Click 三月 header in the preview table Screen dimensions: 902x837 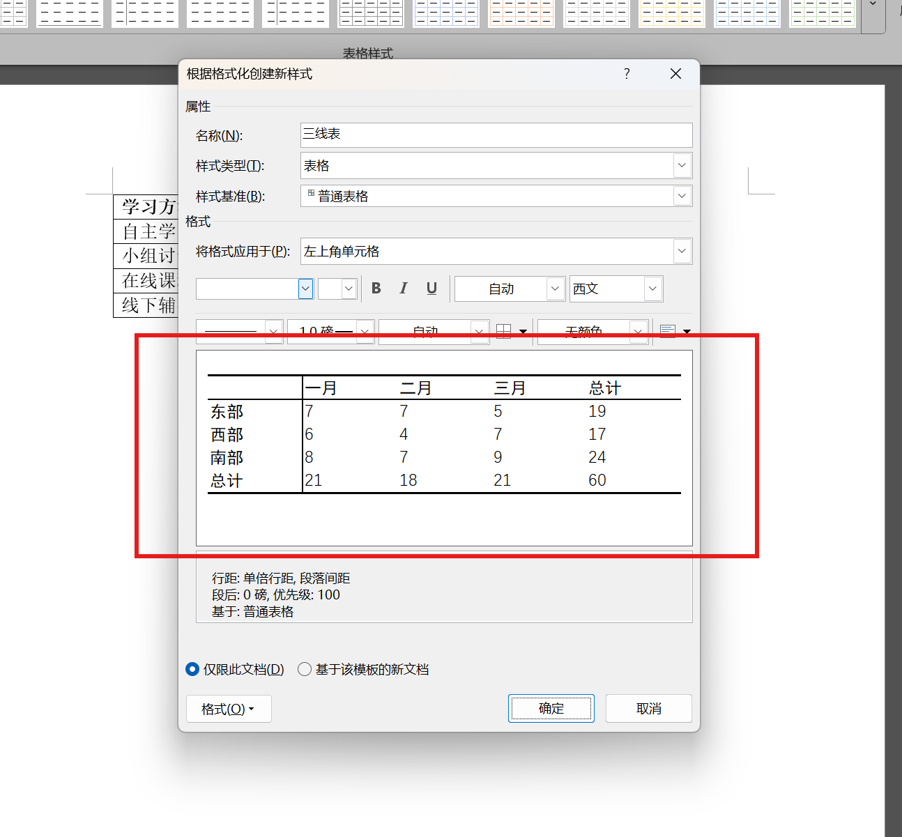[510, 388]
